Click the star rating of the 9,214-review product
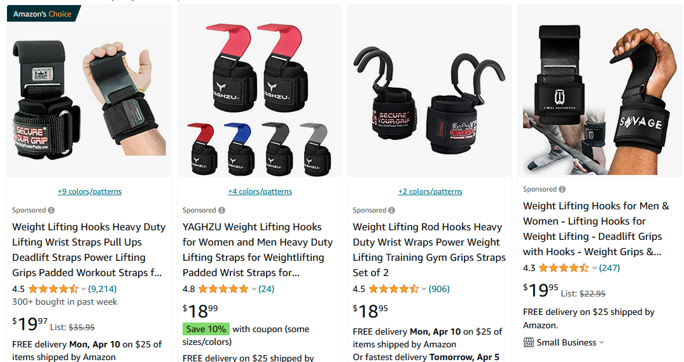This screenshot has width=684, height=362. coord(53,289)
